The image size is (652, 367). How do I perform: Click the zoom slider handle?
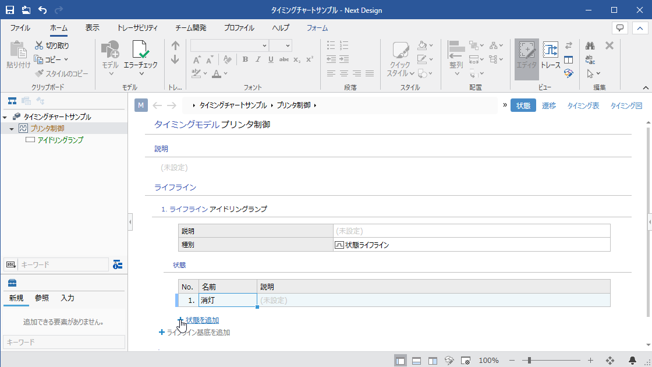(x=529, y=361)
